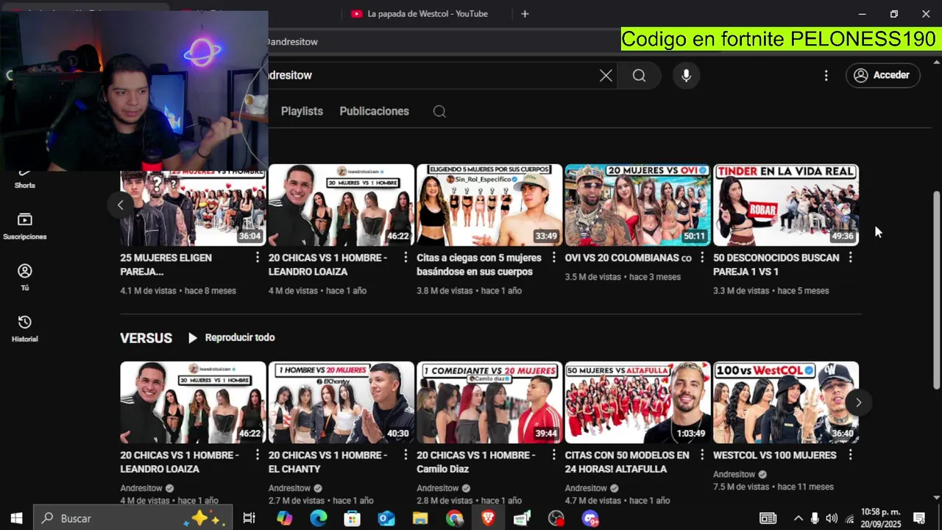The width and height of the screenshot is (942, 530).
Task: Click the Windows taskbar Buscar search box
Action: pos(133,518)
